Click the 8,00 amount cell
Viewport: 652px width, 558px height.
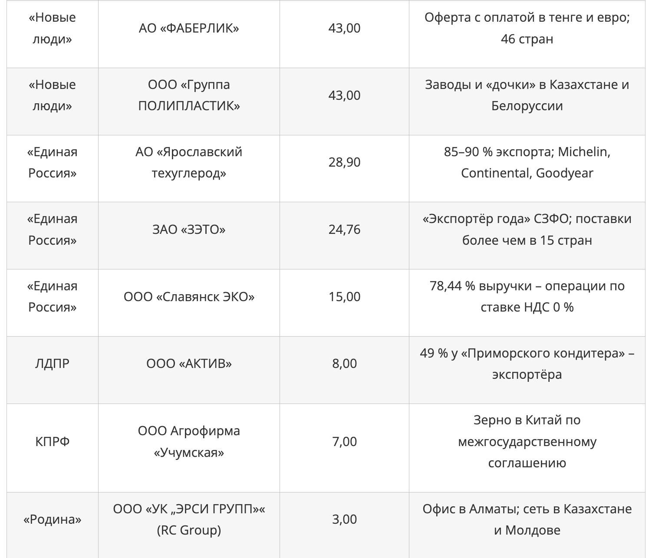344,364
